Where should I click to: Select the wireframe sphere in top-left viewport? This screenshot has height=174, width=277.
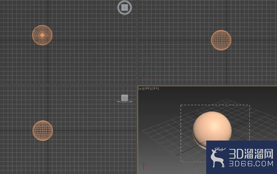(42, 35)
